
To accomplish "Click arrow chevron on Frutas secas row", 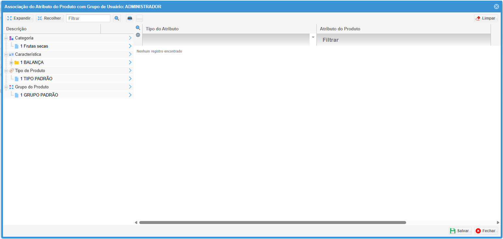I will coord(130,46).
